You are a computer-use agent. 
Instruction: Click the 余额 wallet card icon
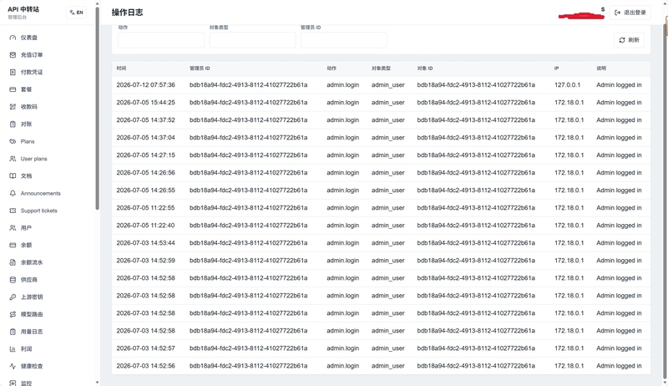[13, 245]
